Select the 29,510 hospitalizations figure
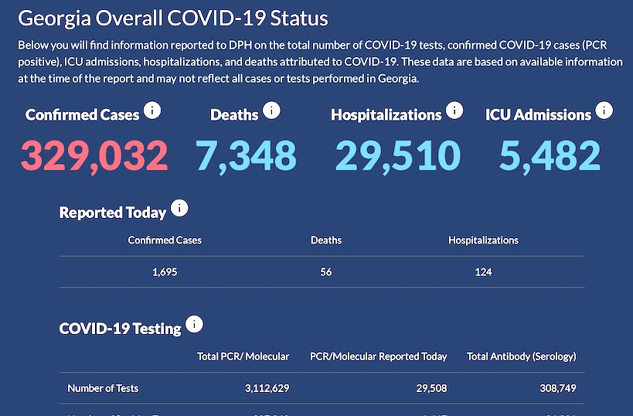Screen dimensions: 633x416 [x=397, y=155]
